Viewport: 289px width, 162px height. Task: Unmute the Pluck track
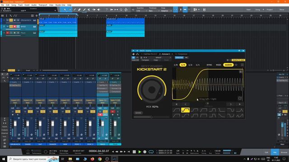(x=8, y=33)
